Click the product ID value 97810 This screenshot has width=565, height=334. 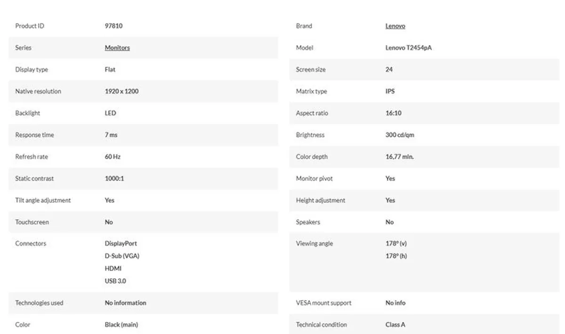click(x=113, y=26)
